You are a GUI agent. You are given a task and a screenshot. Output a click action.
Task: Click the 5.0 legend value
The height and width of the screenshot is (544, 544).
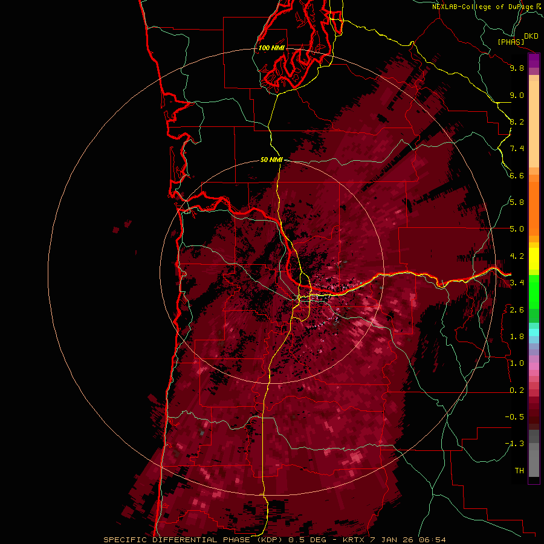517,229
